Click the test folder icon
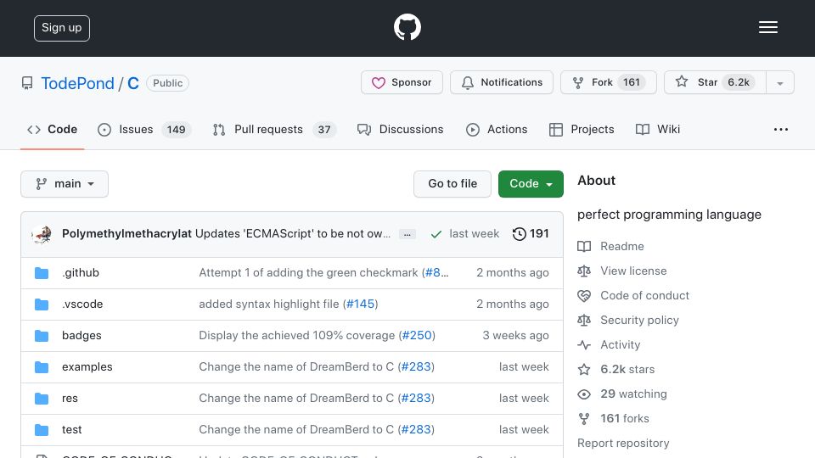 [x=42, y=430]
